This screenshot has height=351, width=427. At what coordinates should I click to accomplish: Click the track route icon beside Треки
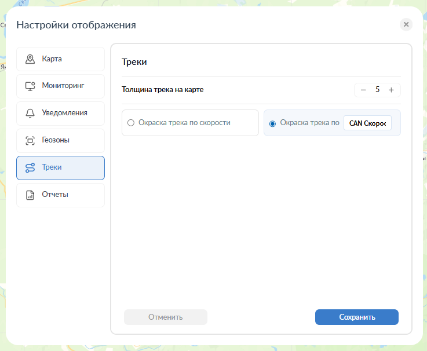pos(30,168)
